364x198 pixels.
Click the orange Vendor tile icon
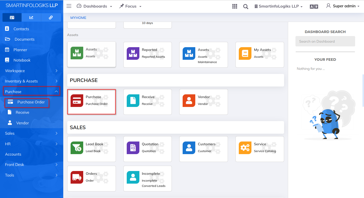pyautogui.click(x=189, y=101)
